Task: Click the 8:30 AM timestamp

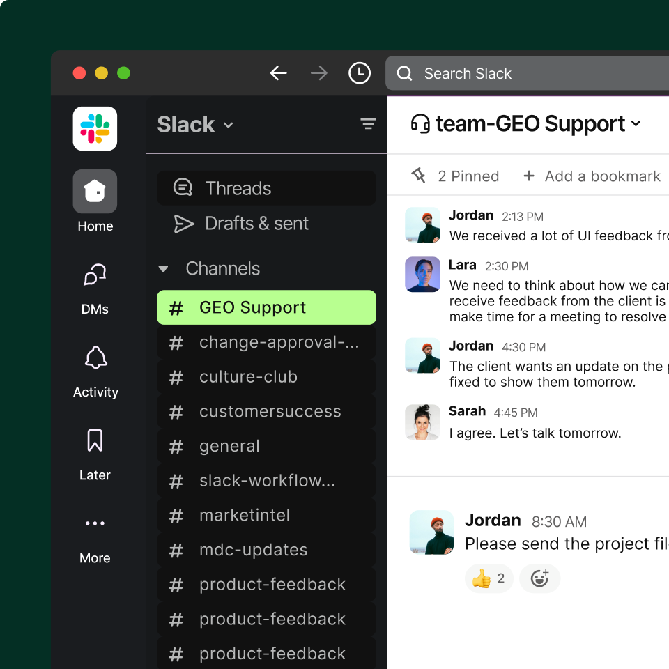Action: [559, 521]
